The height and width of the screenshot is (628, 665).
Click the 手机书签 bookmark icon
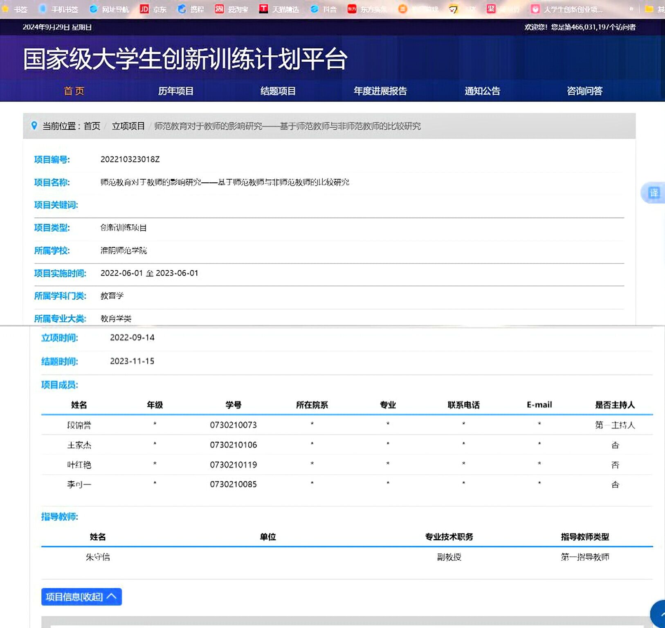tap(43, 9)
